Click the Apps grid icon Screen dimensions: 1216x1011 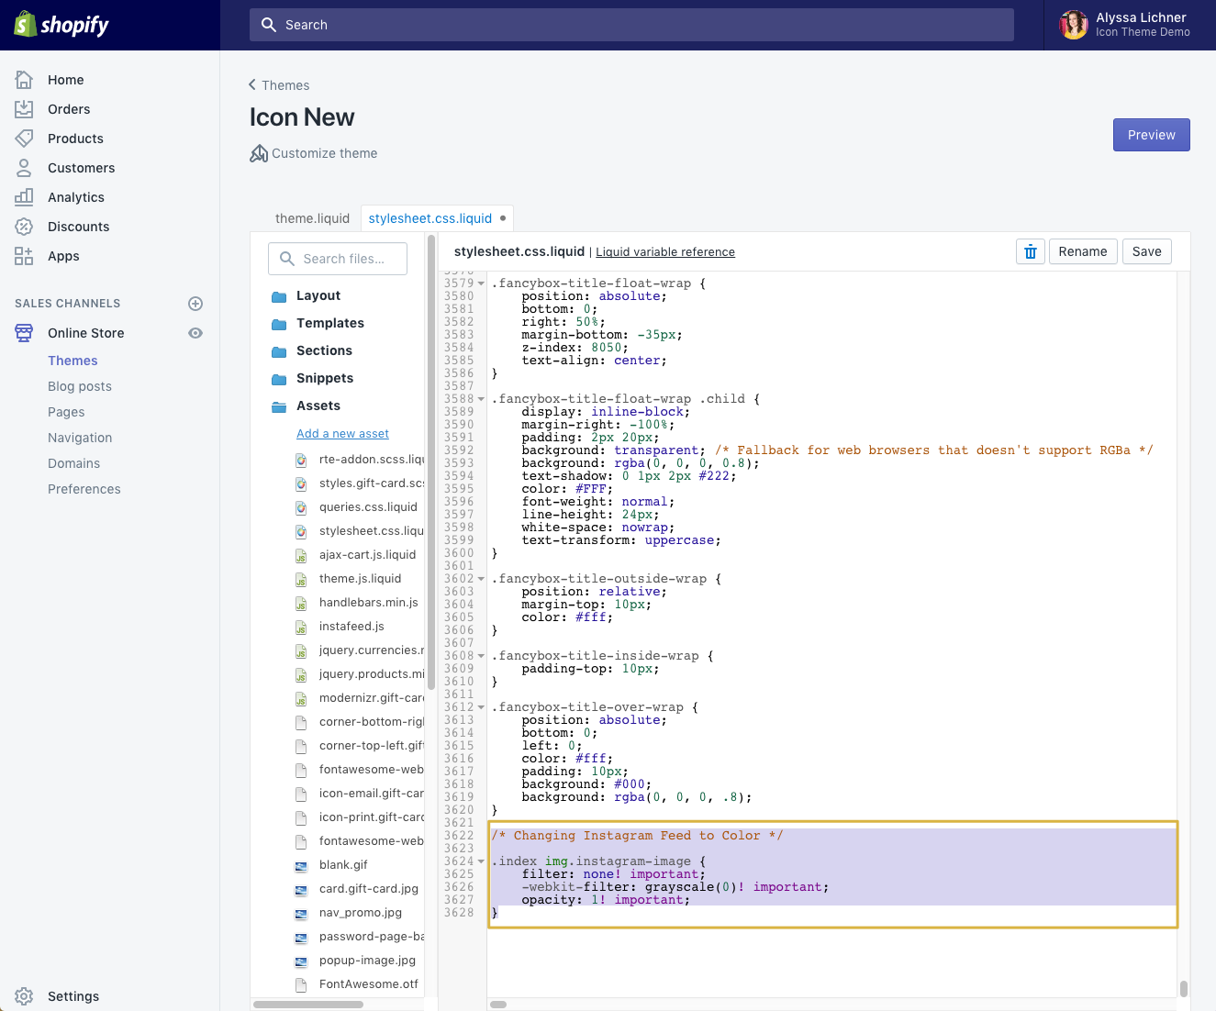coord(24,256)
